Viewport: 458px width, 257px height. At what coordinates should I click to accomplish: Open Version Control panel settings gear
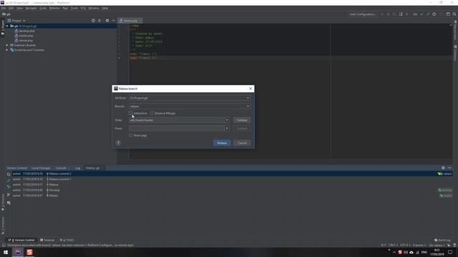tap(443, 168)
